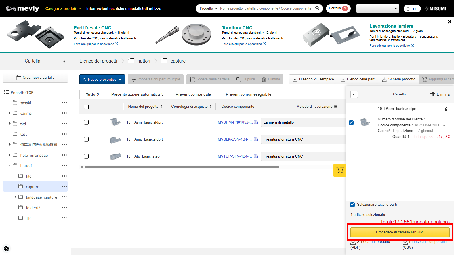Click the search magnifier icon

coord(317,8)
